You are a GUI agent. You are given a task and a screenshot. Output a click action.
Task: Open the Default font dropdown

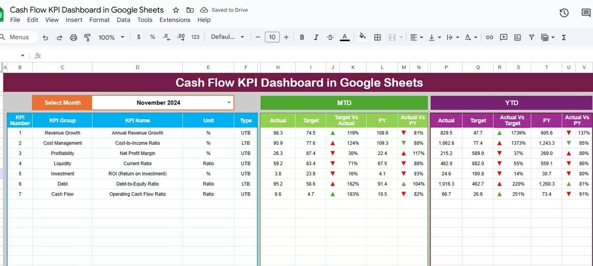[227, 37]
